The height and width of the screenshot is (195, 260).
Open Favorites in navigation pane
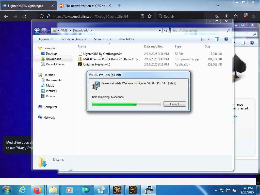[x=49, y=48]
